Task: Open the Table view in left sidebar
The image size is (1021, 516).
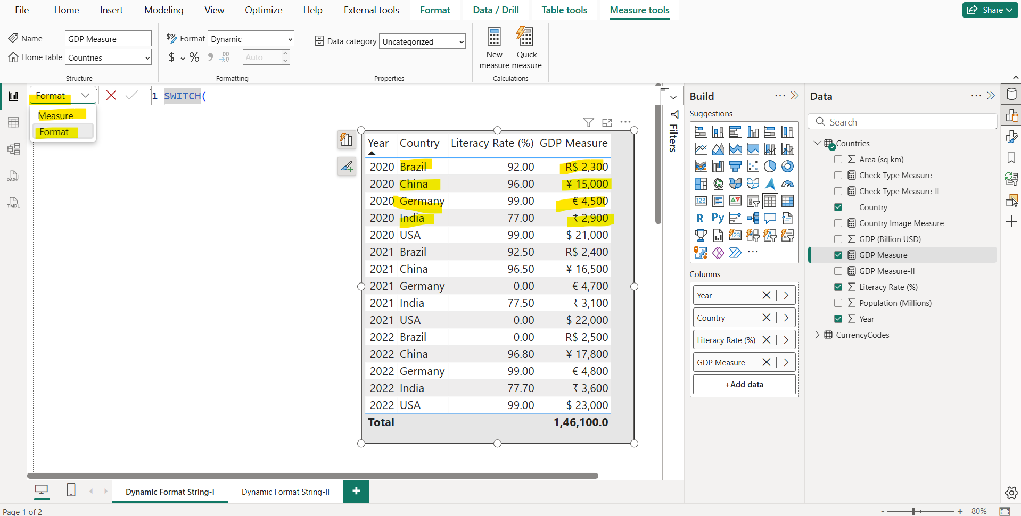Action: [x=13, y=122]
